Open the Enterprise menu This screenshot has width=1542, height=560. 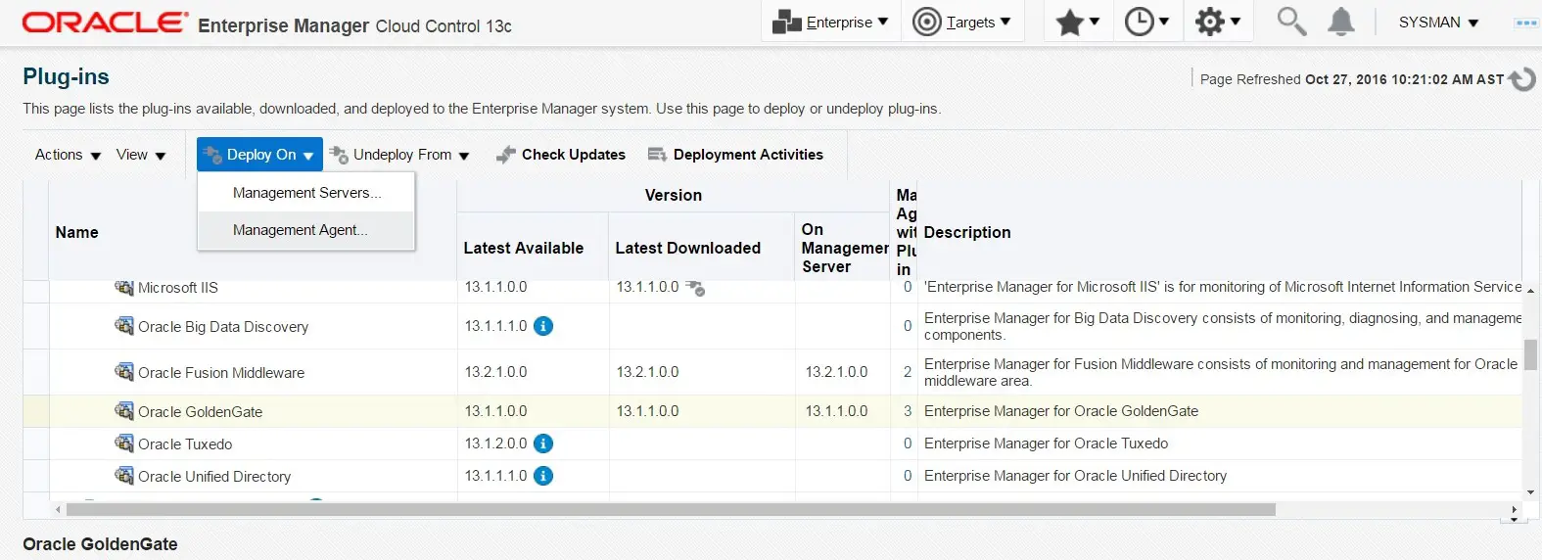click(x=830, y=22)
